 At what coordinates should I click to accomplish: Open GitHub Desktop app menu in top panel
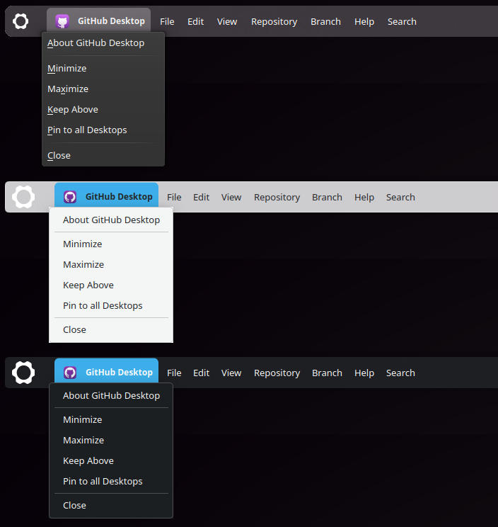98,21
